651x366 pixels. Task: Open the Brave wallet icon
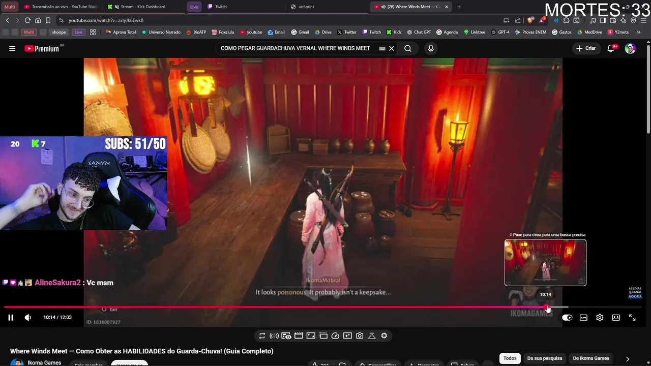pyautogui.click(x=613, y=20)
